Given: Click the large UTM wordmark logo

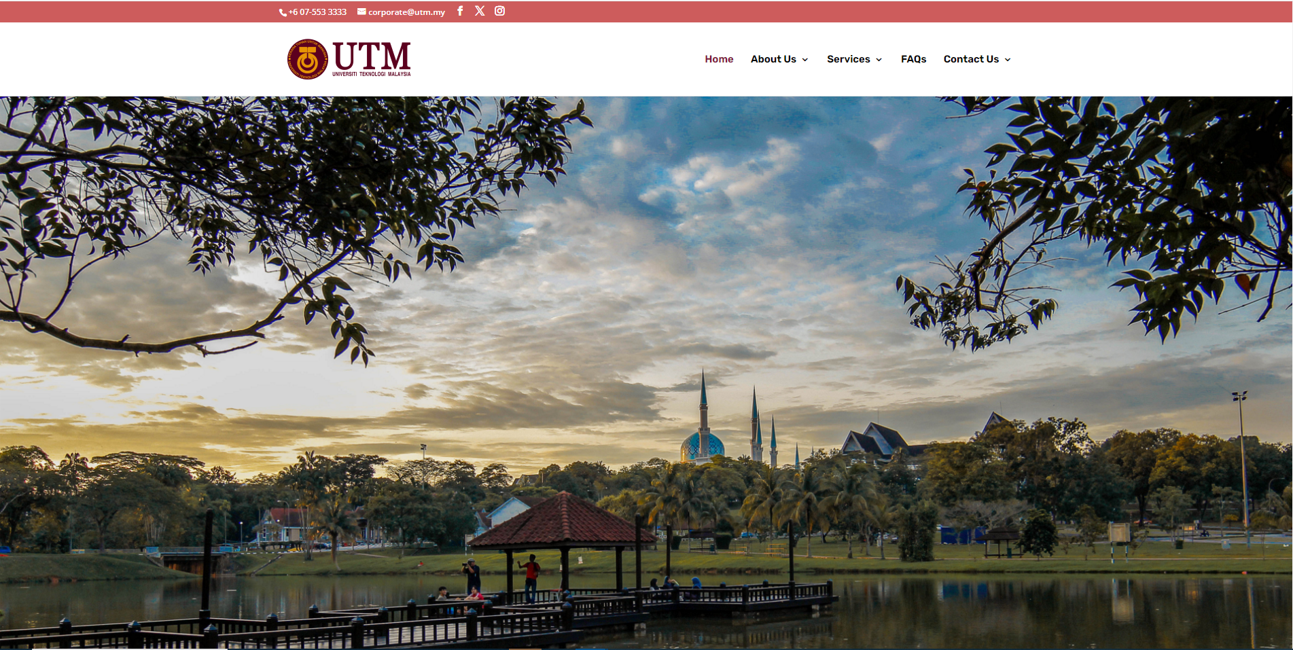Looking at the screenshot, I should pos(372,55).
